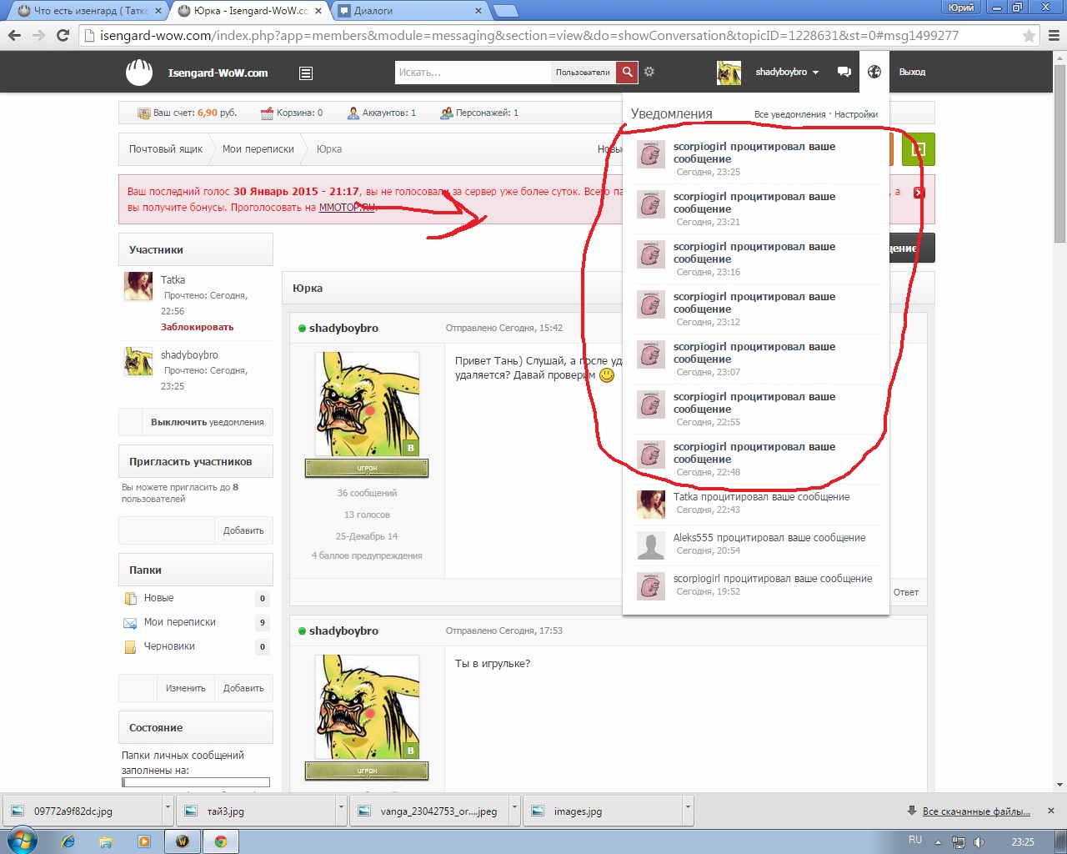The image size is (1067, 854).
Task: Reload the page with refresh icon
Action: coord(63,35)
